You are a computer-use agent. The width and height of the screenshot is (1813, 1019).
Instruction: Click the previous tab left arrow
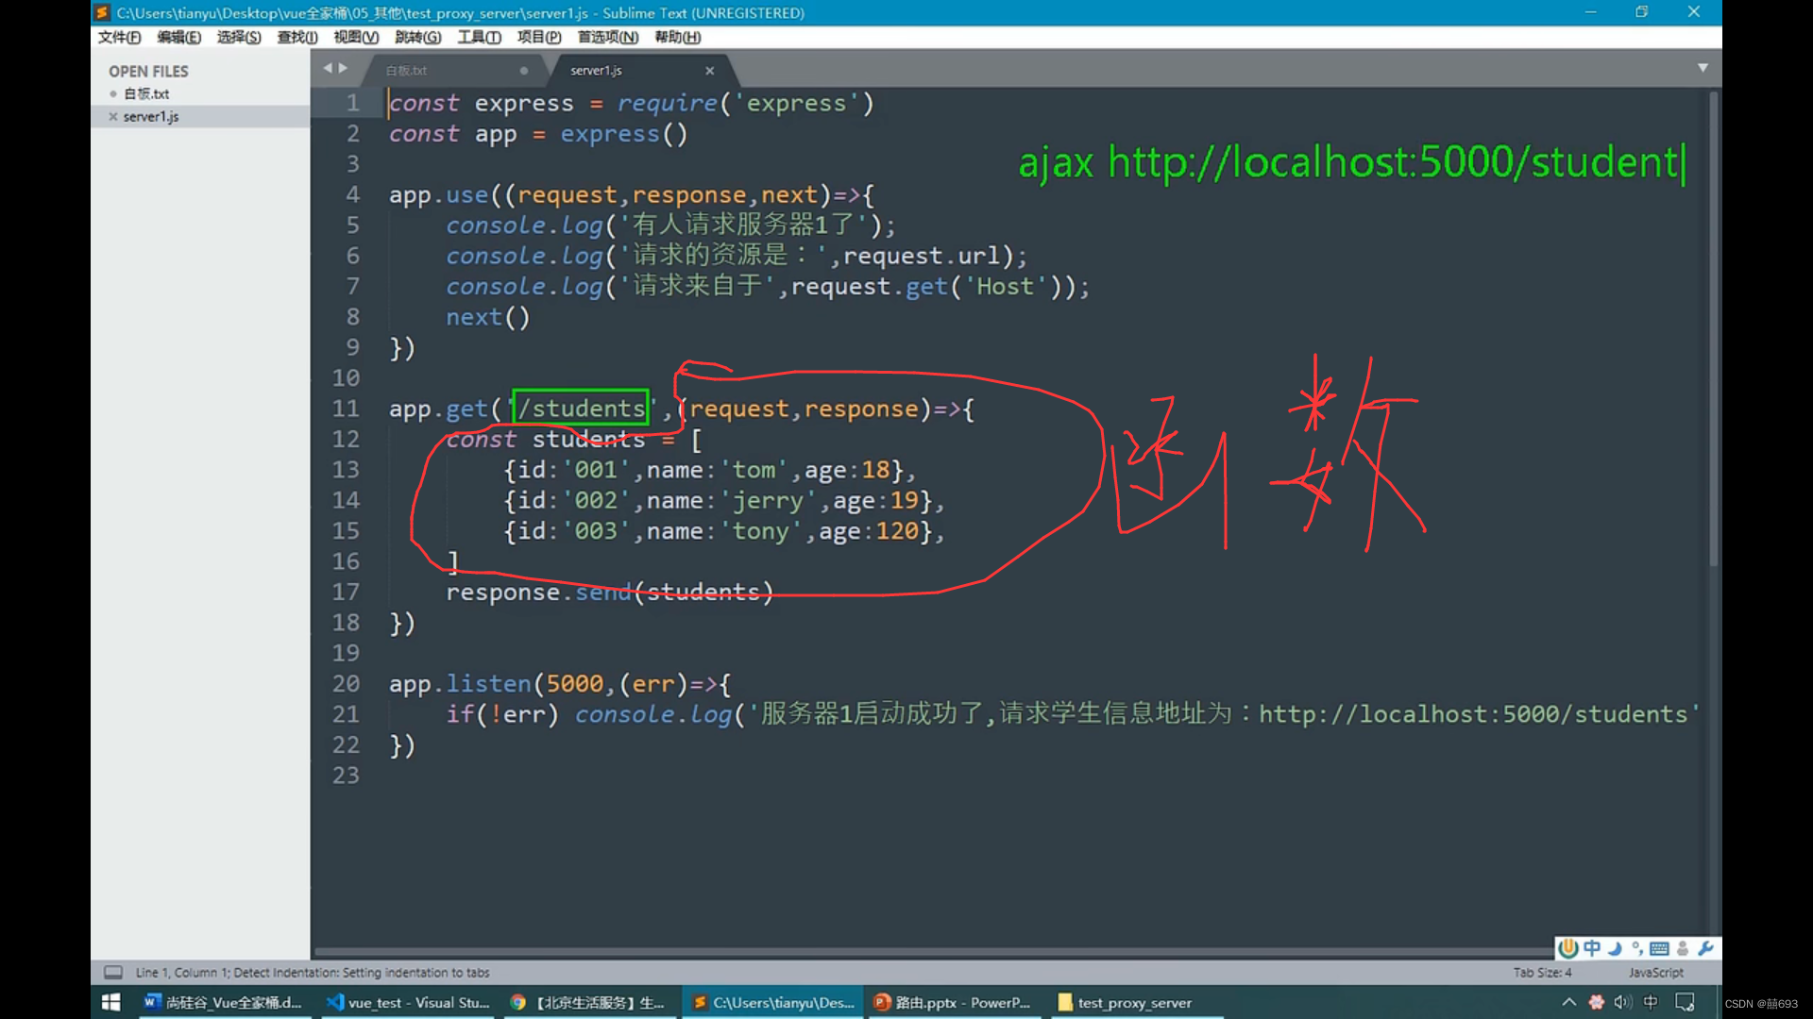tap(327, 68)
